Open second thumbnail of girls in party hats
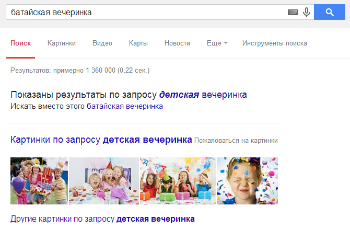Image resolution: width=350 pixels, height=229 pixels. (103, 181)
